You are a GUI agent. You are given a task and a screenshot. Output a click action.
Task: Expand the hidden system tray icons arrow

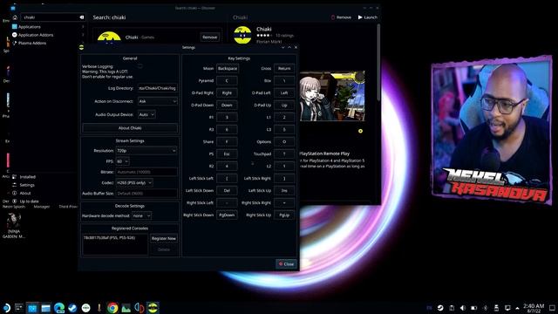click(517, 308)
